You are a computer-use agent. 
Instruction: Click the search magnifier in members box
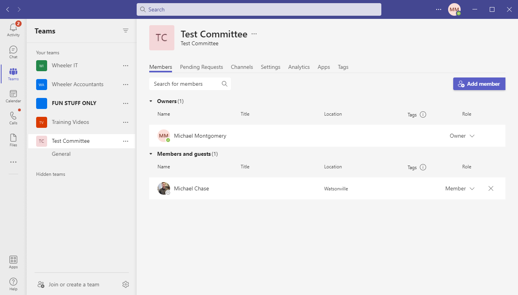click(x=225, y=84)
